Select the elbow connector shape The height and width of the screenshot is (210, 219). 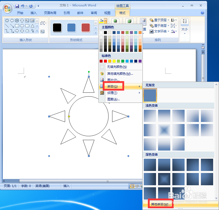point(7,31)
